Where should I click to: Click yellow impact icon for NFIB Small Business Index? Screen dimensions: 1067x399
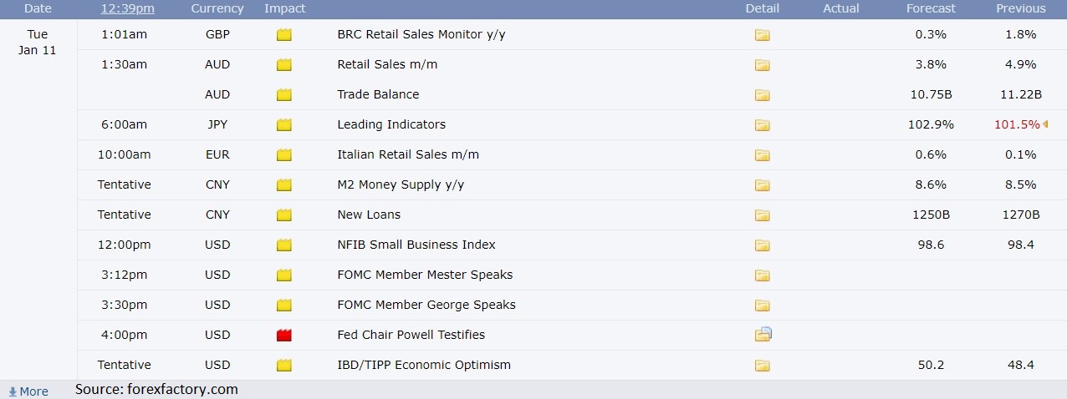[284, 245]
